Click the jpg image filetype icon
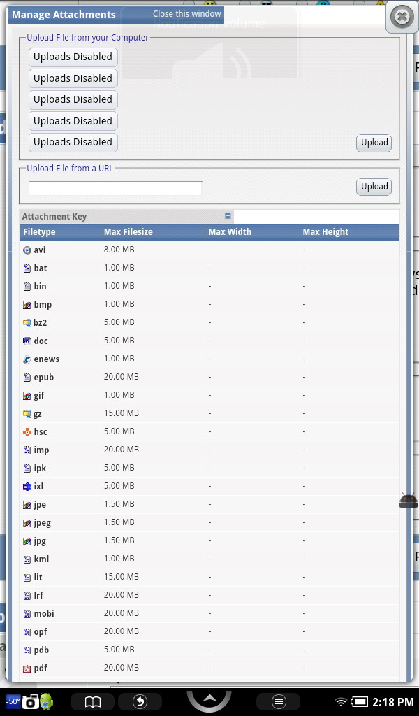Image resolution: width=419 pixels, height=716 pixels. [x=27, y=541]
